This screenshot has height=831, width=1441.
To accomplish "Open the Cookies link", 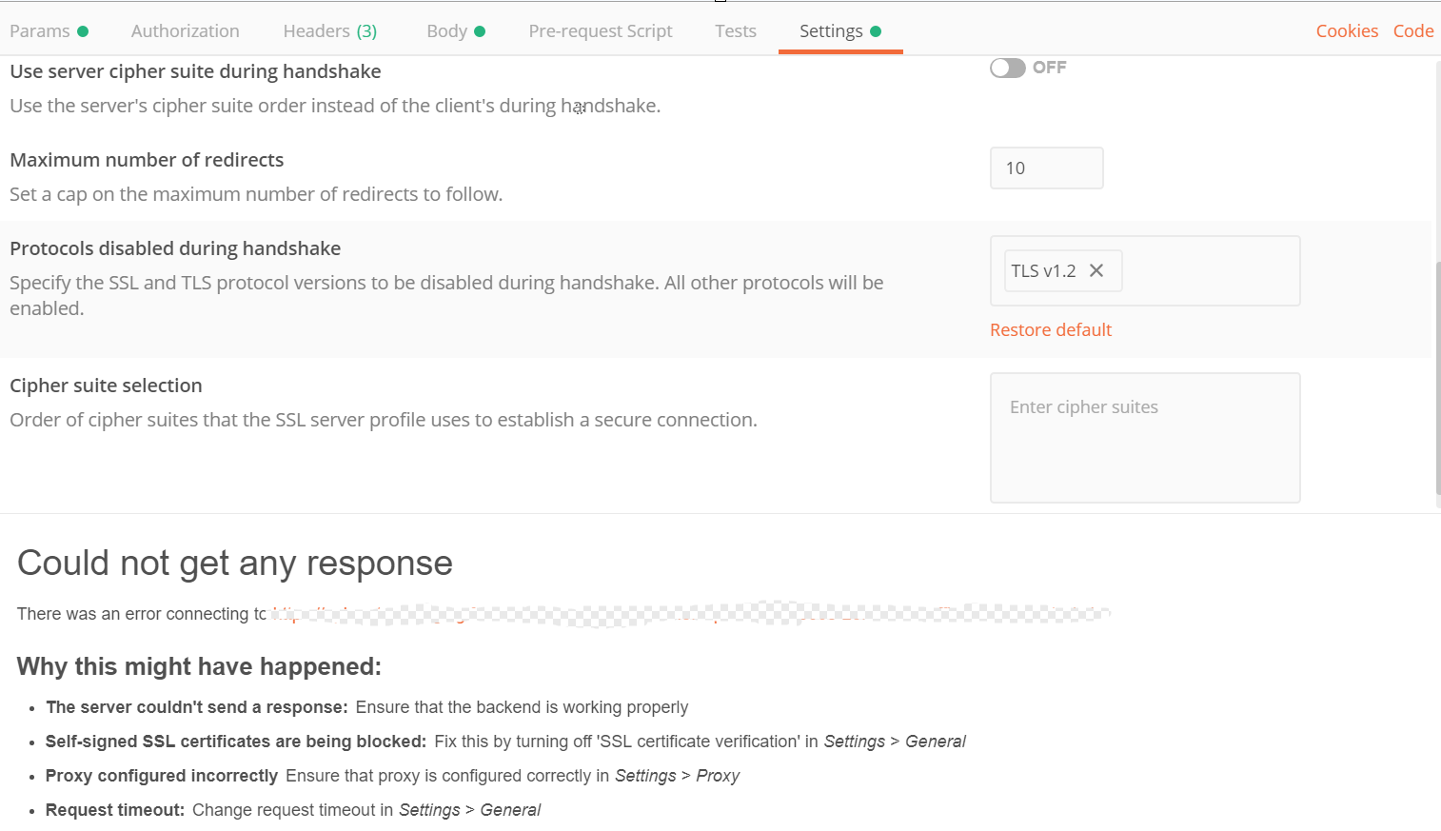I will 1347,31.
